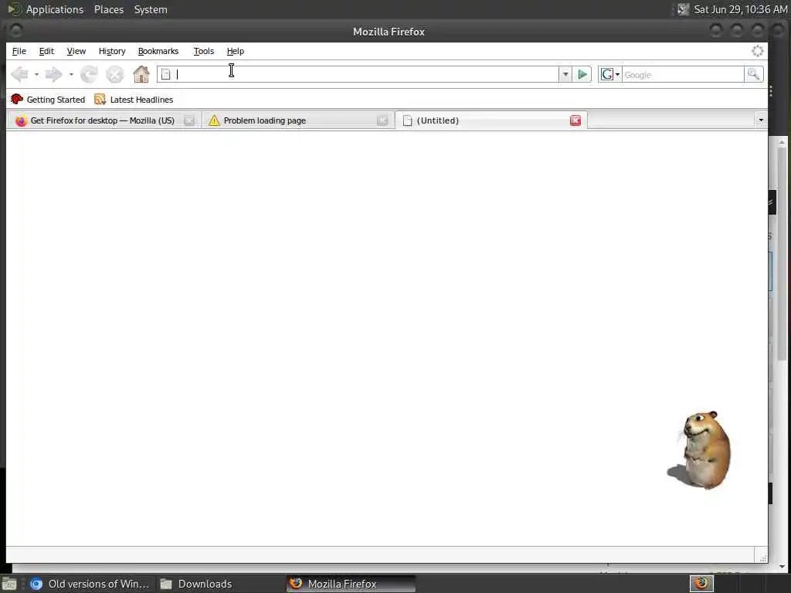This screenshot has width=791, height=593.
Task: Click the status bar resize grip
Action: tap(762, 557)
